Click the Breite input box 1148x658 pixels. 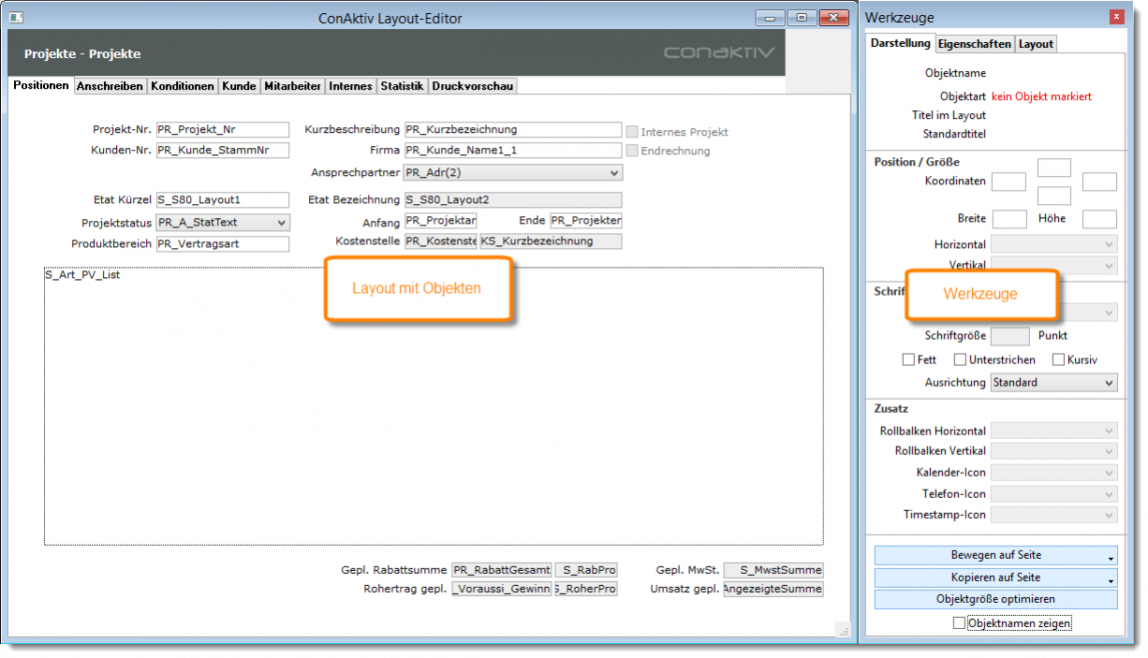pyautogui.click(x=1009, y=219)
